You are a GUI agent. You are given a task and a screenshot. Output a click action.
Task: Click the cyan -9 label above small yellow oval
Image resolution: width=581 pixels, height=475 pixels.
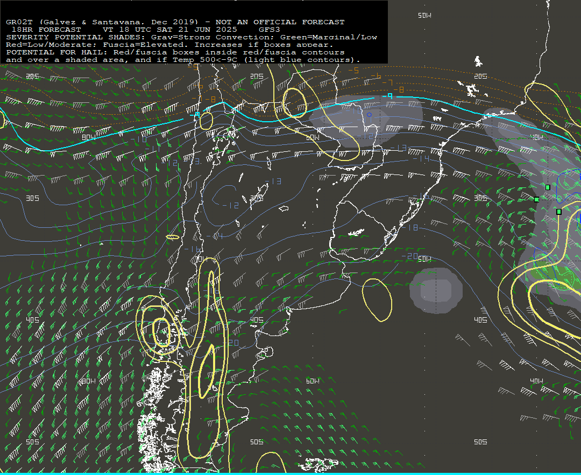tap(195, 115)
